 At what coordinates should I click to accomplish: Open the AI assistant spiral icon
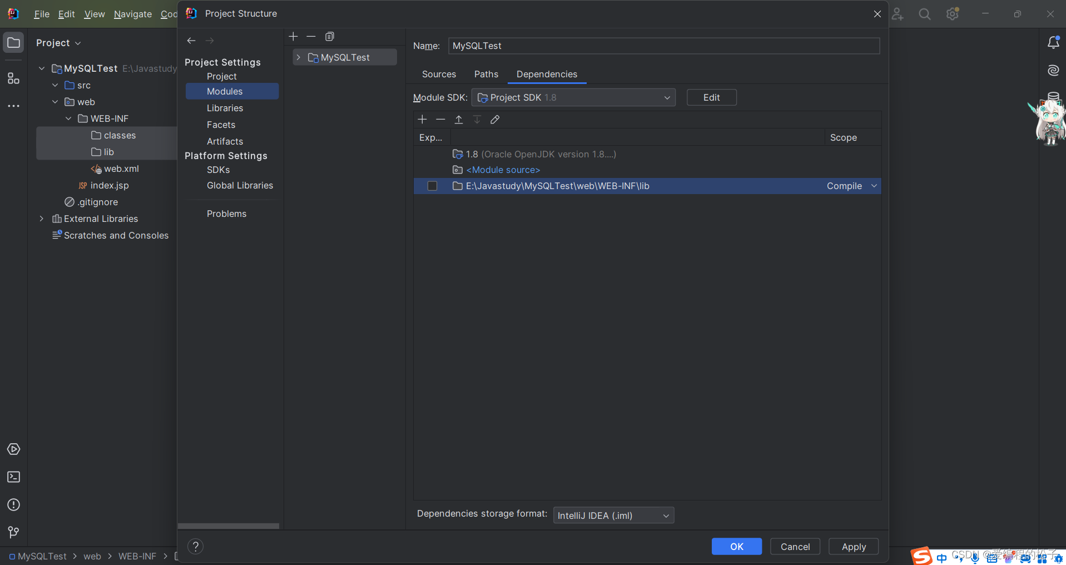[x=1053, y=70]
